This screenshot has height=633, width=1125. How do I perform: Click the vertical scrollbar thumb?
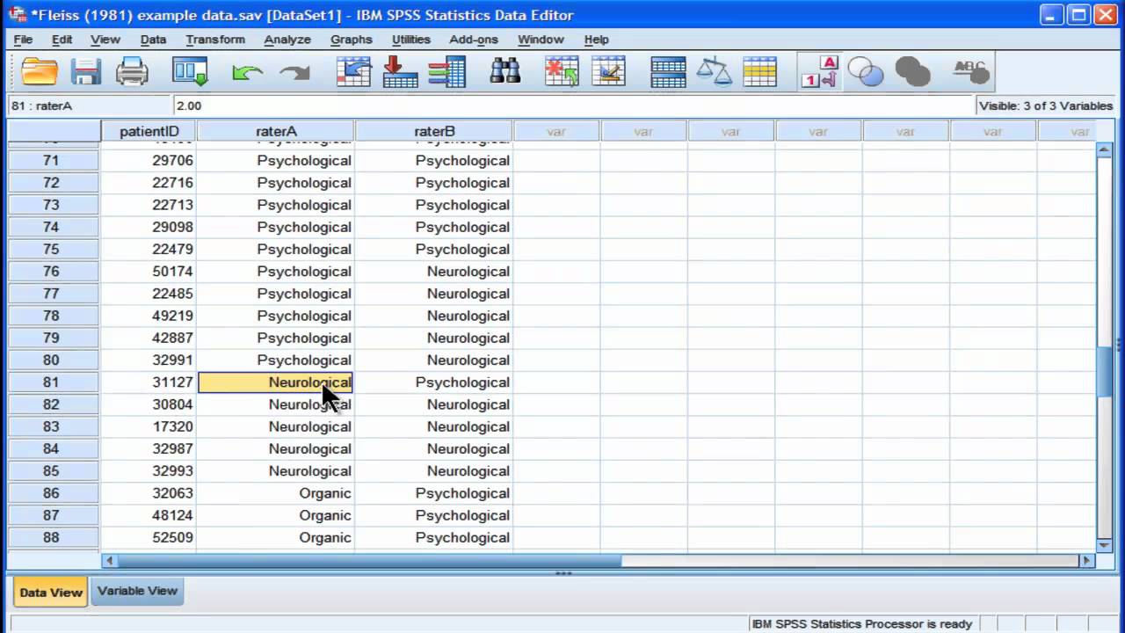[x=1105, y=371]
